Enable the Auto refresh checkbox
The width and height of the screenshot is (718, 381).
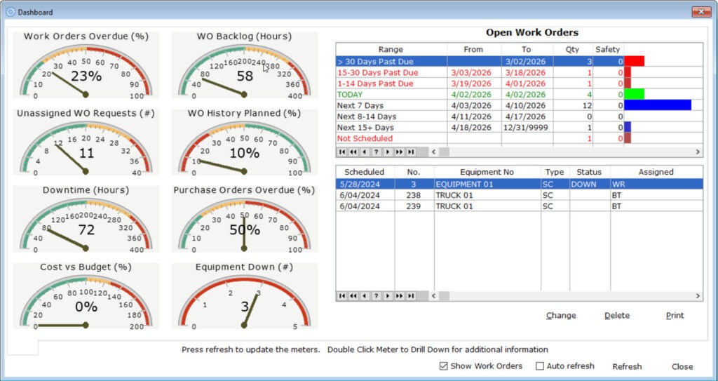point(540,366)
